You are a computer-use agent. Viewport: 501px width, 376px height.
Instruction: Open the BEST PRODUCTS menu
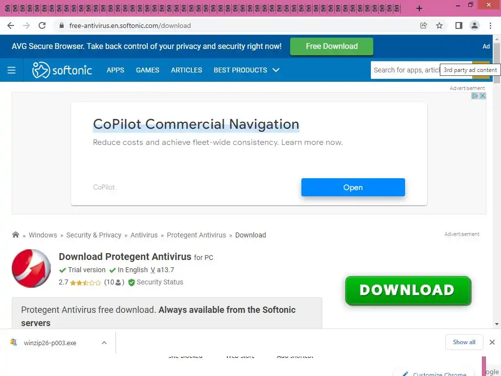pos(240,70)
